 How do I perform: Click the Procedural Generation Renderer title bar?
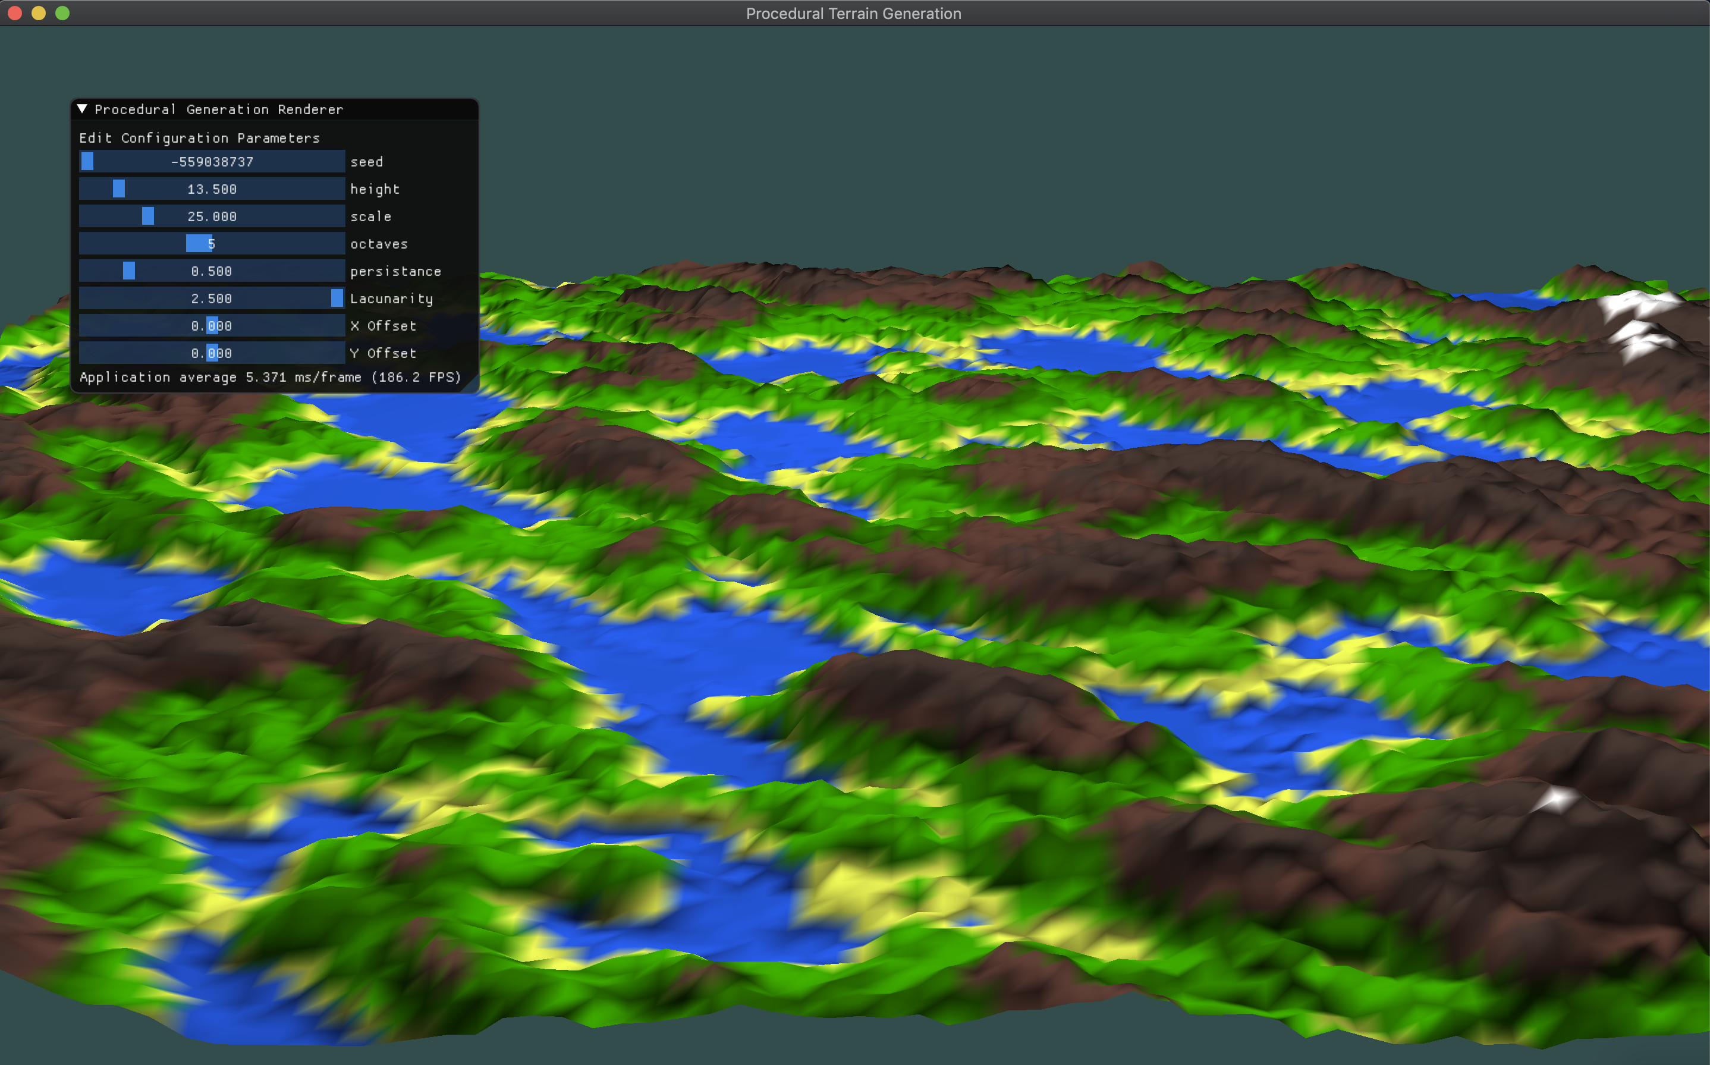point(282,109)
